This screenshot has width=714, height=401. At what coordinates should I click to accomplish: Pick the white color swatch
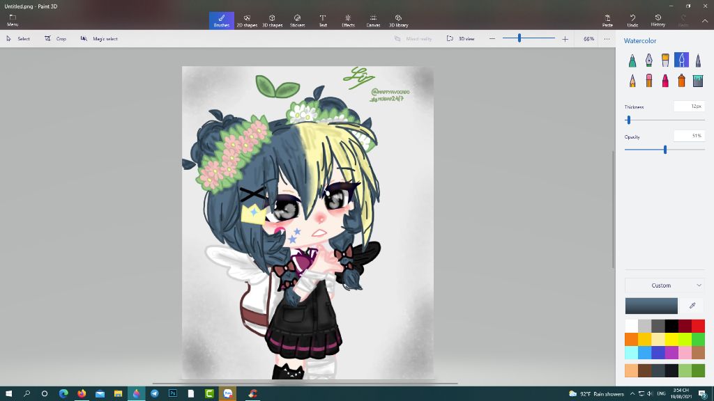(631, 326)
